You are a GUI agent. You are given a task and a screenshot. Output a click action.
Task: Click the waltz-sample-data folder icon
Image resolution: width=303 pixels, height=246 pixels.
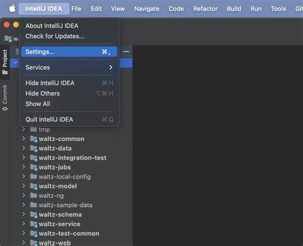pos(33,205)
